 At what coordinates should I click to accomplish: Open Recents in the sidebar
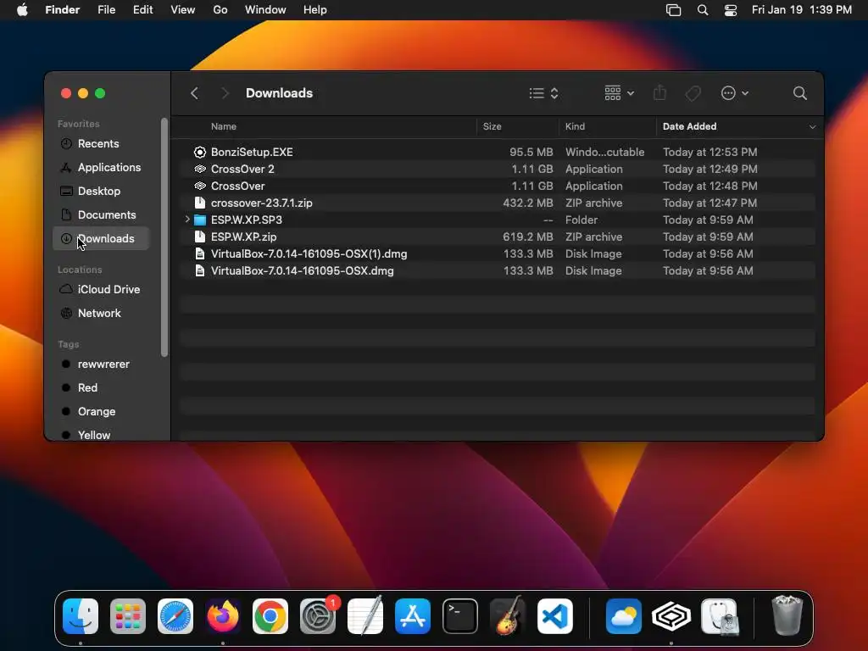click(x=102, y=143)
